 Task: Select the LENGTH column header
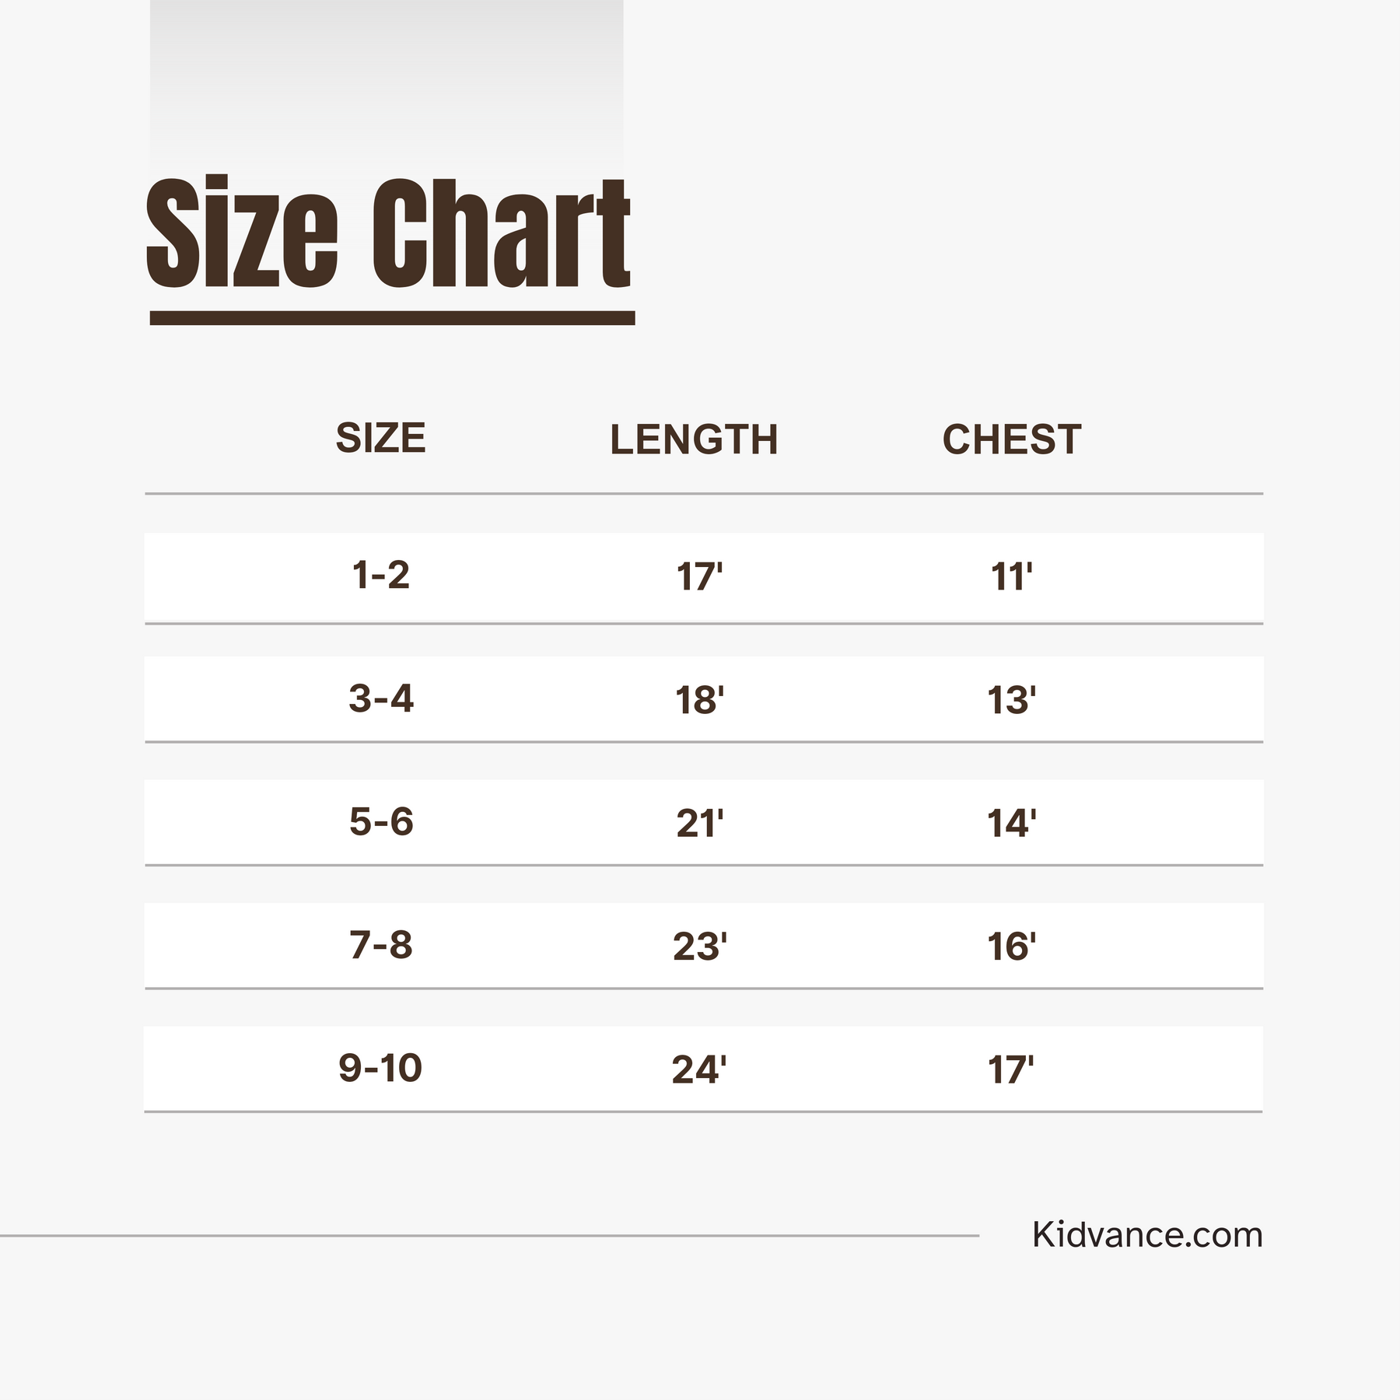694,440
